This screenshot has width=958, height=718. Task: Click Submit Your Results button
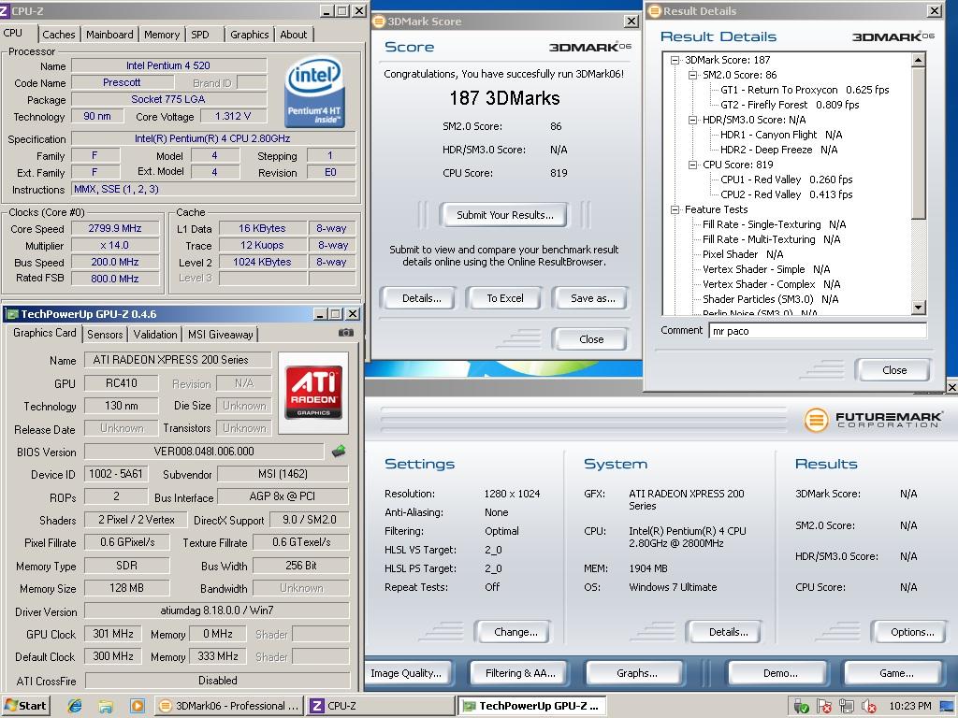click(x=504, y=215)
